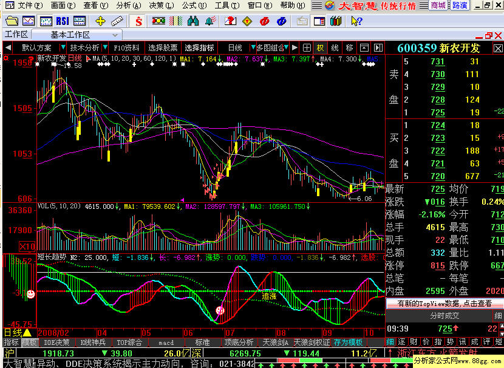
Task: Select the ruler measuring tool
Action: click(117, 21)
